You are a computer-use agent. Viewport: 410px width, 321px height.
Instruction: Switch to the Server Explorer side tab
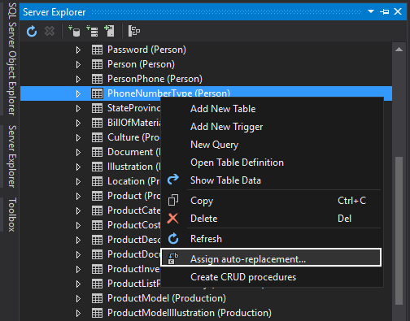12,156
